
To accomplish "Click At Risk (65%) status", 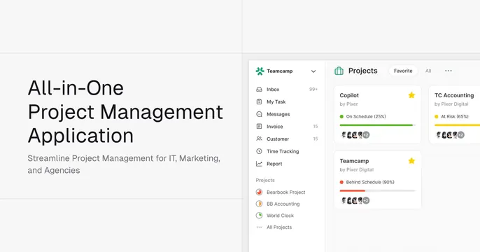I will click(x=451, y=116).
